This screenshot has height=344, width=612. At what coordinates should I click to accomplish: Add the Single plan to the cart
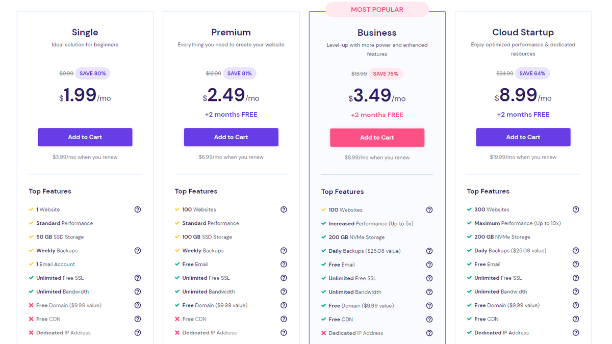(85, 137)
